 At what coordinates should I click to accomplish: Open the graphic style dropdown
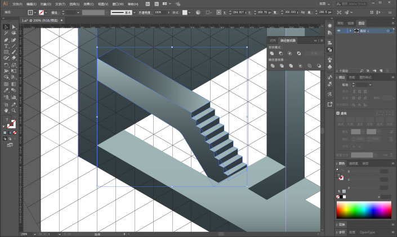189,12
